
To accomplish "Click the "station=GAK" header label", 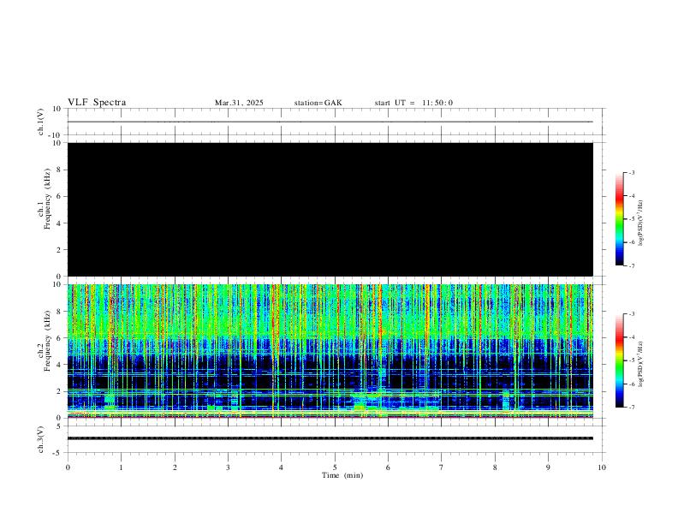I will tap(318, 103).
